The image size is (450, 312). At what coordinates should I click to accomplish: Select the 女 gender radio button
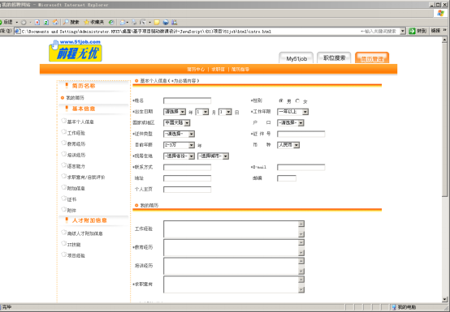click(297, 100)
